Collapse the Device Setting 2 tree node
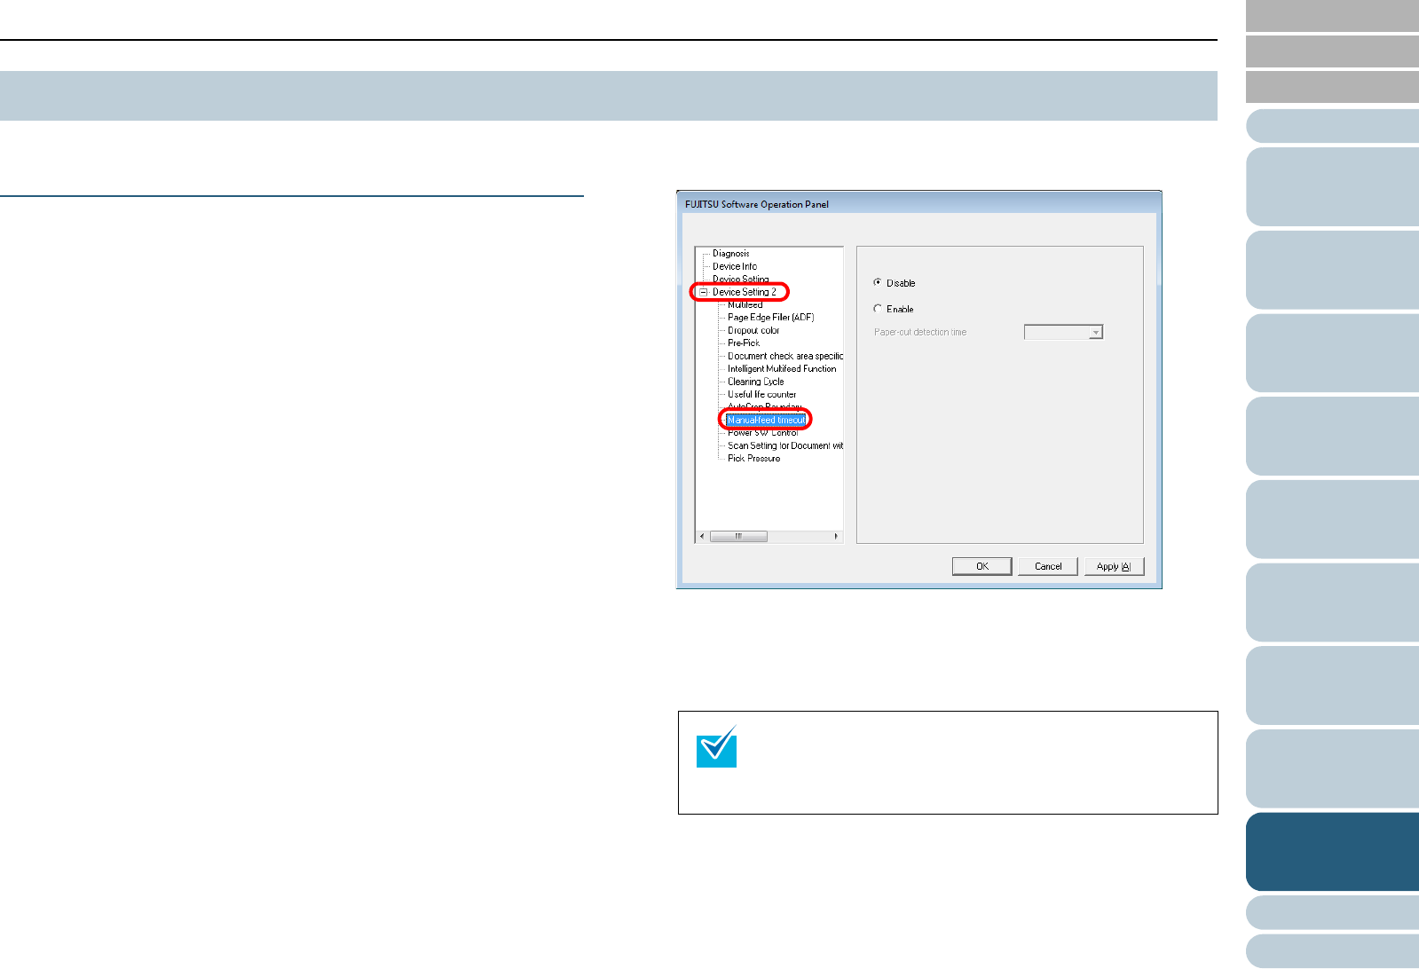The width and height of the screenshot is (1419, 969). coord(703,292)
